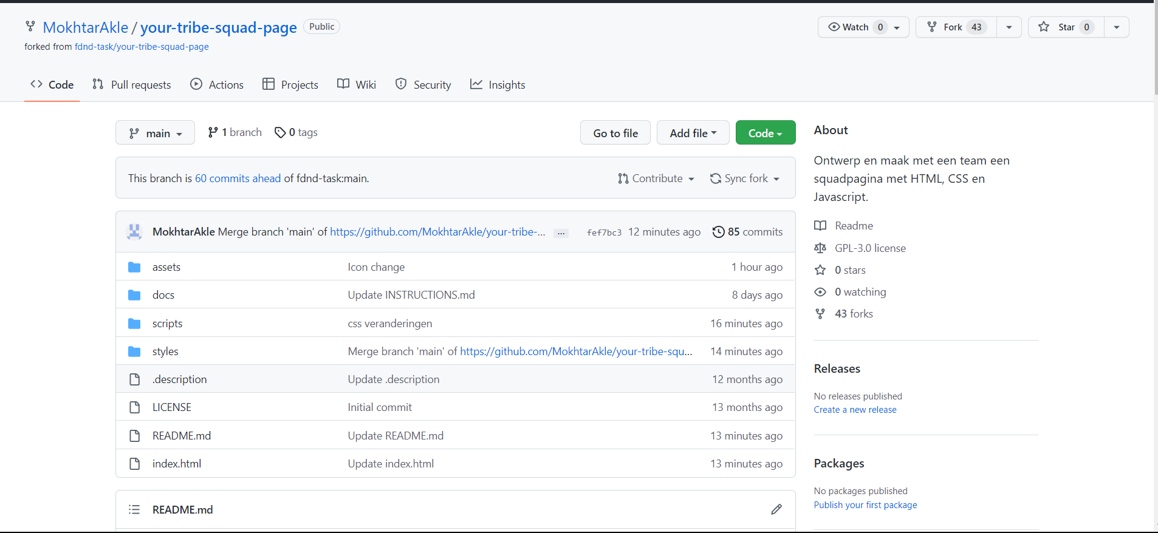1158x533 pixels.
Task: Click Publish your first package link
Action: click(865, 505)
